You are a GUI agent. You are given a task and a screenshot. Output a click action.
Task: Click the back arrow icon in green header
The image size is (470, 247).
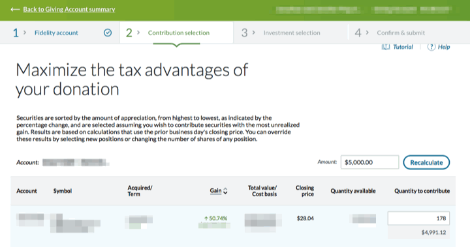pos(15,10)
